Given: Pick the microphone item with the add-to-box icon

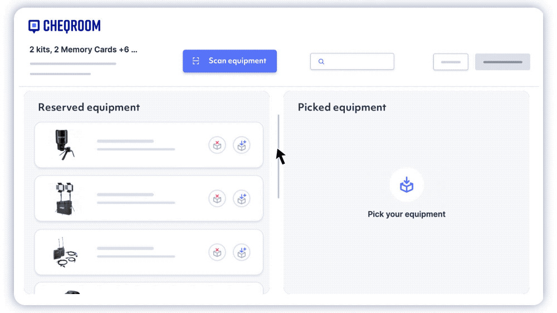Looking at the screenshot, I should click(x=242, y=145).
